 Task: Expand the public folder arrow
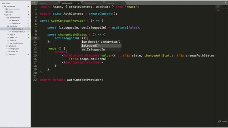point(4,12)
